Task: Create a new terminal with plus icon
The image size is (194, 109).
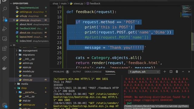Action: click(x=165, y=72)
